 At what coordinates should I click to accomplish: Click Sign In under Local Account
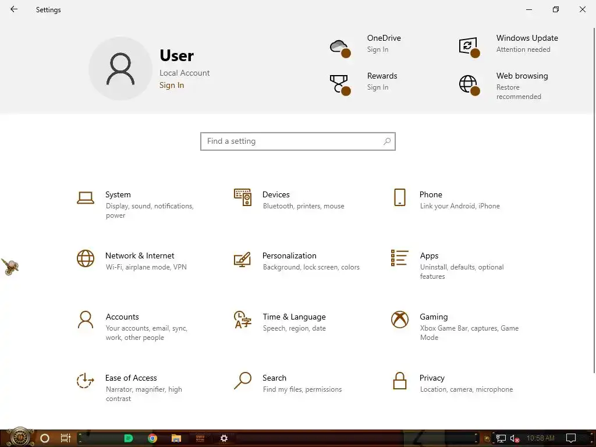(172, 85)
